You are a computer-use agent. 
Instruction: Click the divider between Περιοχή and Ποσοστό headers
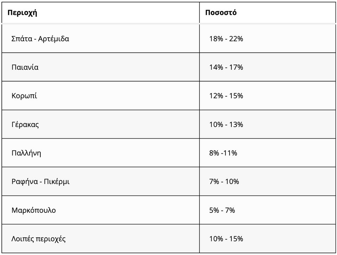[x=199, y=13]
